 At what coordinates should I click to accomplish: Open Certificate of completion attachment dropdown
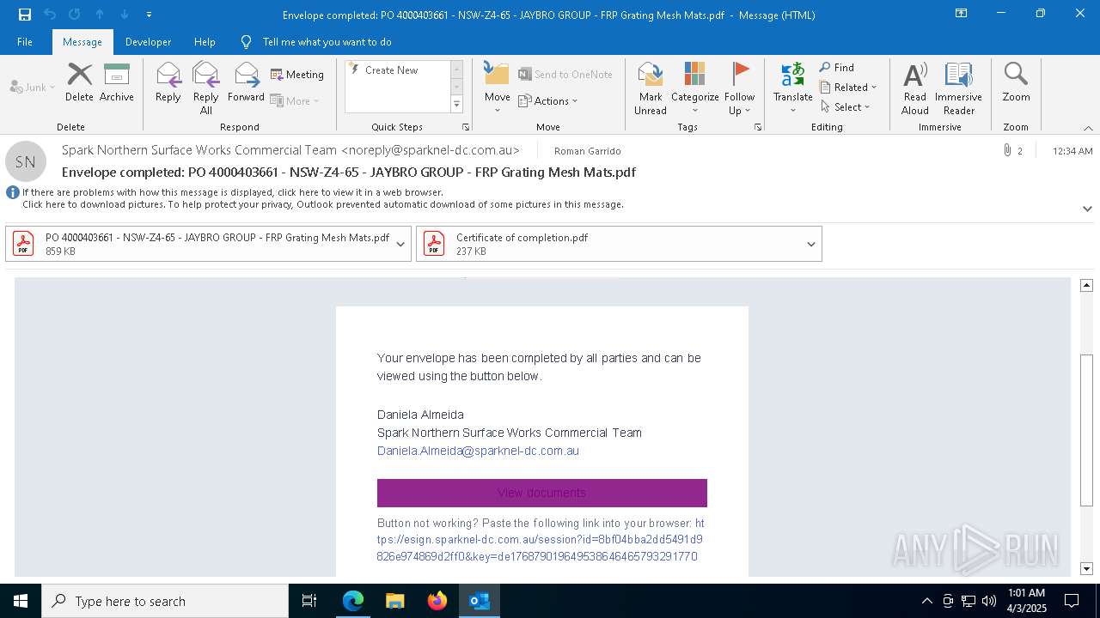810,244
